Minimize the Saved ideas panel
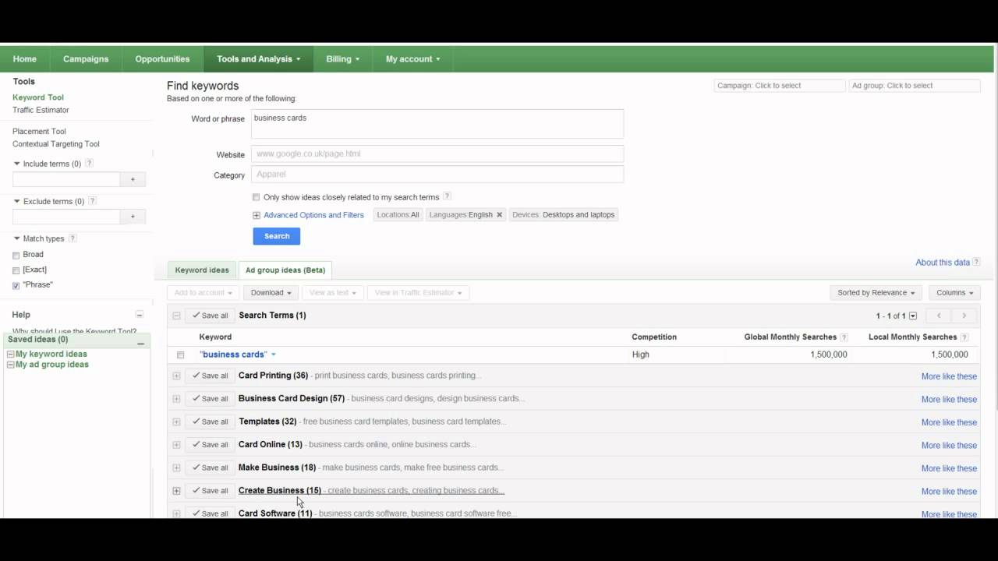Screen dimensions: 998x561 (x=141, y=343)
